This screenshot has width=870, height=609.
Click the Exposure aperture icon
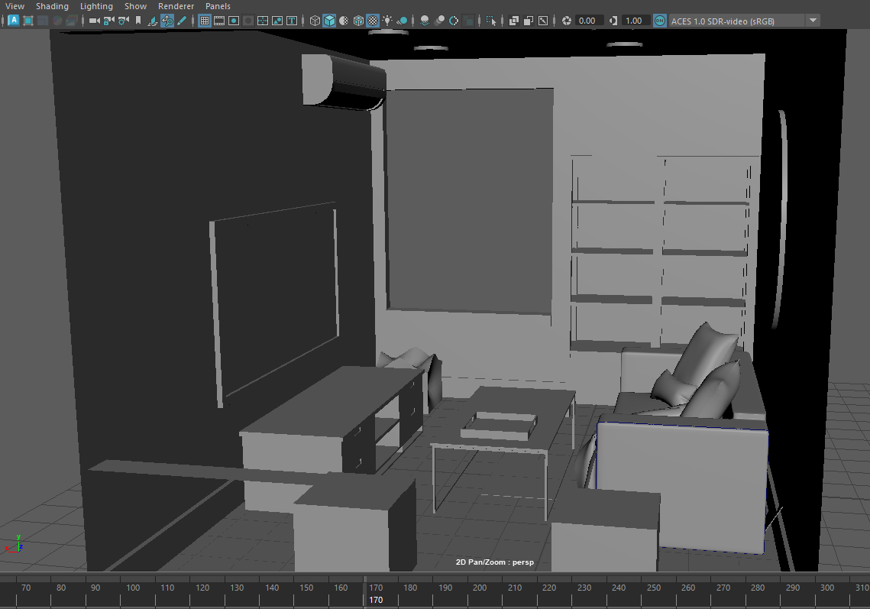click(x=567, y=21)
